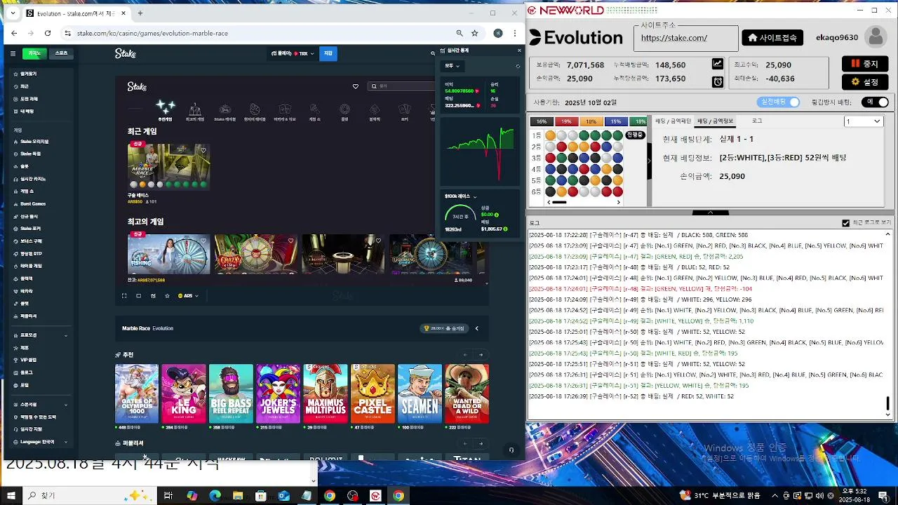Enable theater mode below the game
The height and width of the screenshot is (505, 898).
tap(138, 296)
